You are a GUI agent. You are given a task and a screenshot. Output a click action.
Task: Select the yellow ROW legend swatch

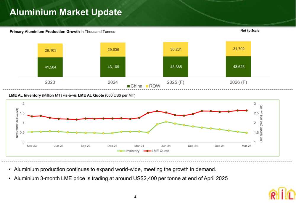[147, 86]
